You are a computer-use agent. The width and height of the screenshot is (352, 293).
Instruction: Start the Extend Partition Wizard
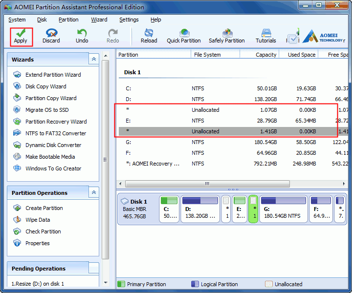coord(53,75)
